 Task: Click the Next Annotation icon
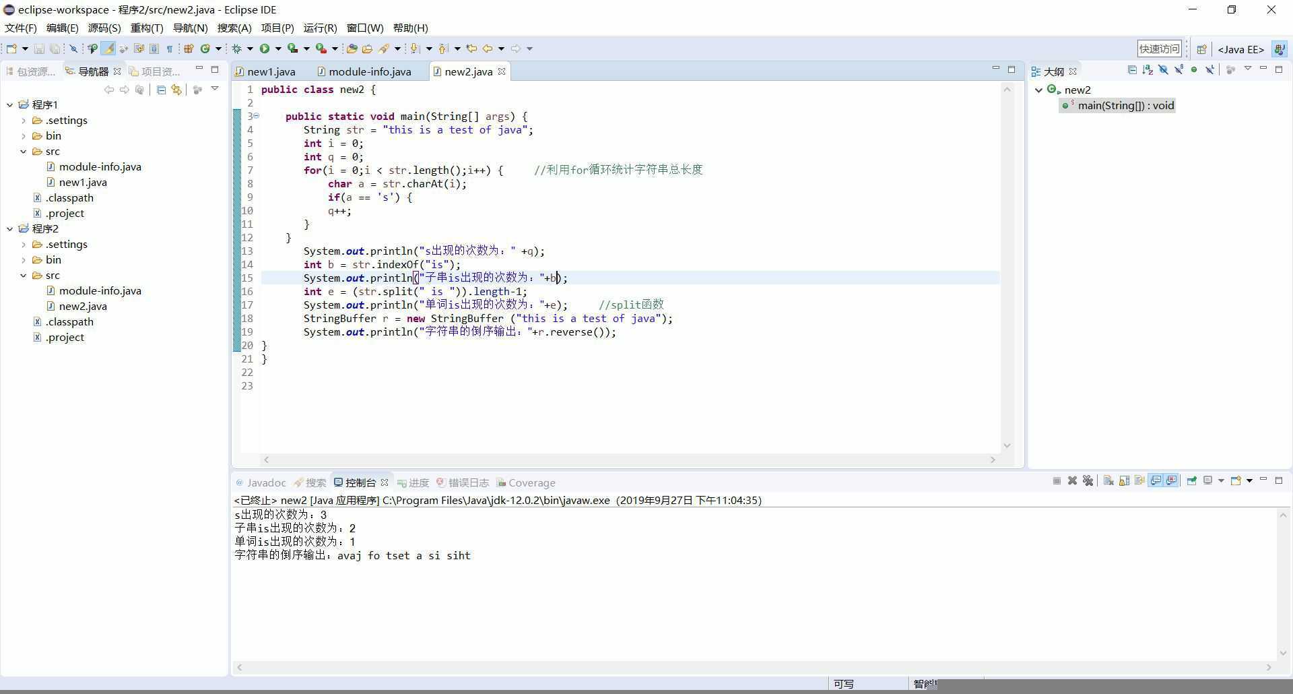(x=414, y=49)
